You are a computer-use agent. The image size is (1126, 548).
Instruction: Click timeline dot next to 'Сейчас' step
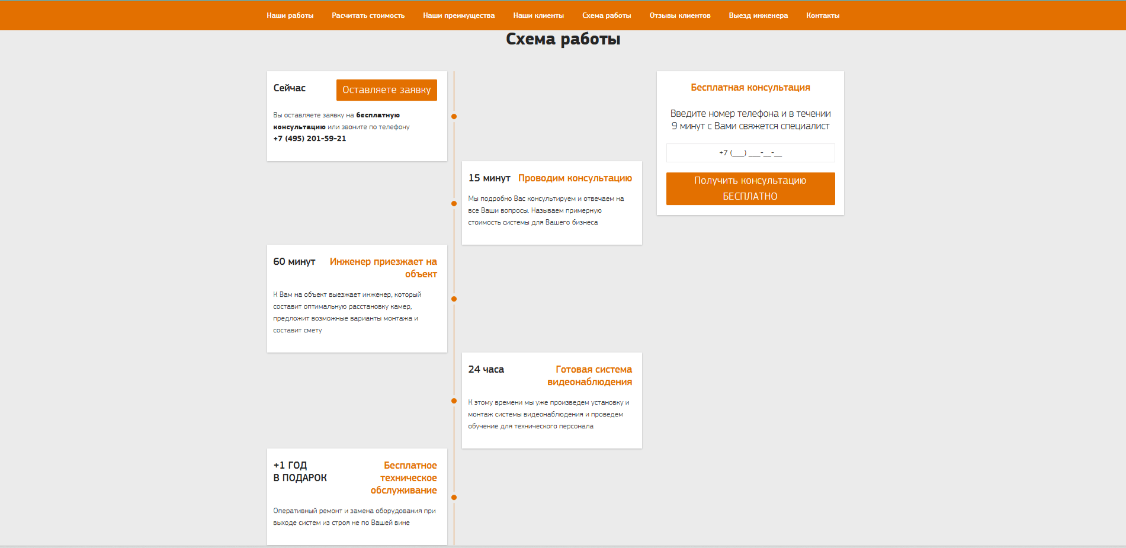(x=454, y=116)
